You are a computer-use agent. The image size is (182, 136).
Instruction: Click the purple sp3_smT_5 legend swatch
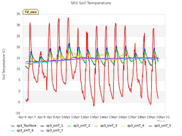150,126
